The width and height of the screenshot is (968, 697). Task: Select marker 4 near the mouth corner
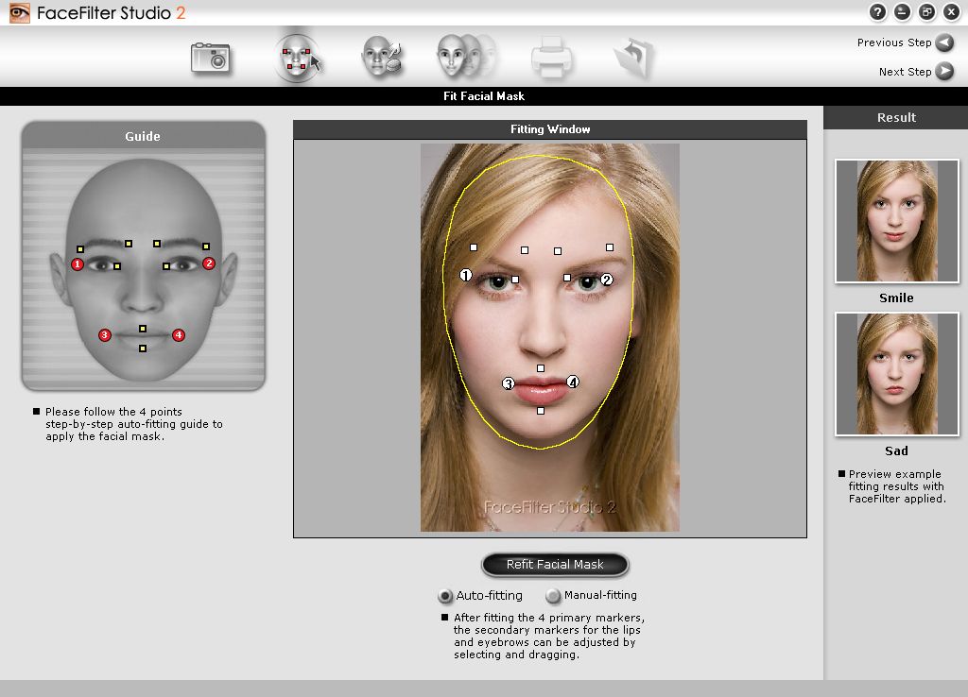(x=571, y=382)
